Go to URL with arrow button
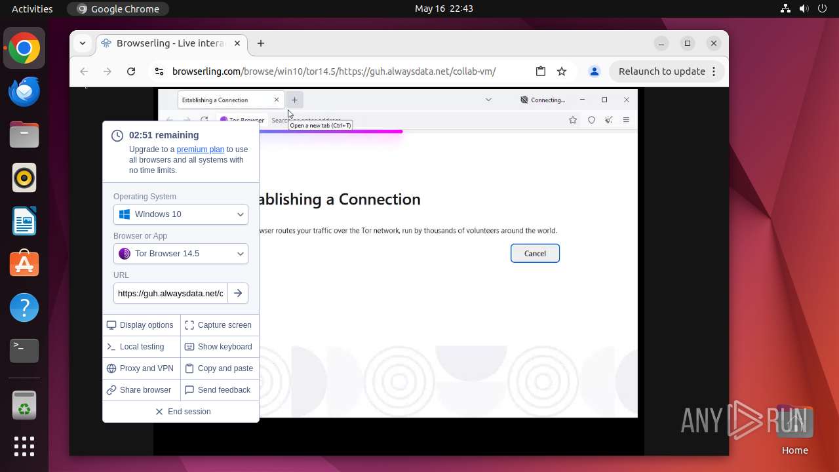The image size is (839, 472). point(238,293)
